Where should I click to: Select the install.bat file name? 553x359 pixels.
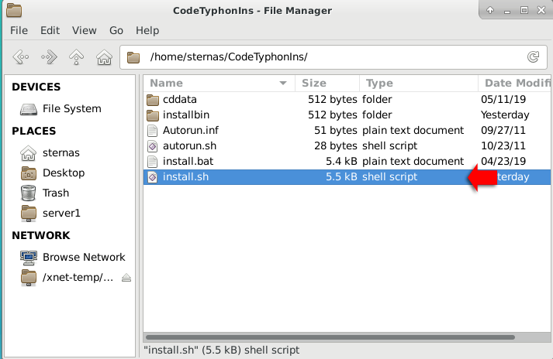point(188,162)
